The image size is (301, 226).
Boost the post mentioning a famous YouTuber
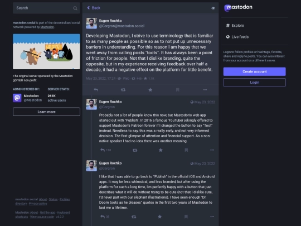[135, 150]
